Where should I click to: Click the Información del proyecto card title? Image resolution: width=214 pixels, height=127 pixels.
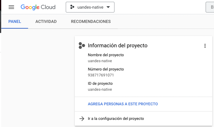click(x=118, y=46)
